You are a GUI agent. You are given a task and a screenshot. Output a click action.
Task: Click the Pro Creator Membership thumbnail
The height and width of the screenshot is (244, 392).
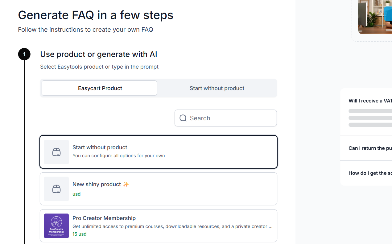click(x=56, y=226)
